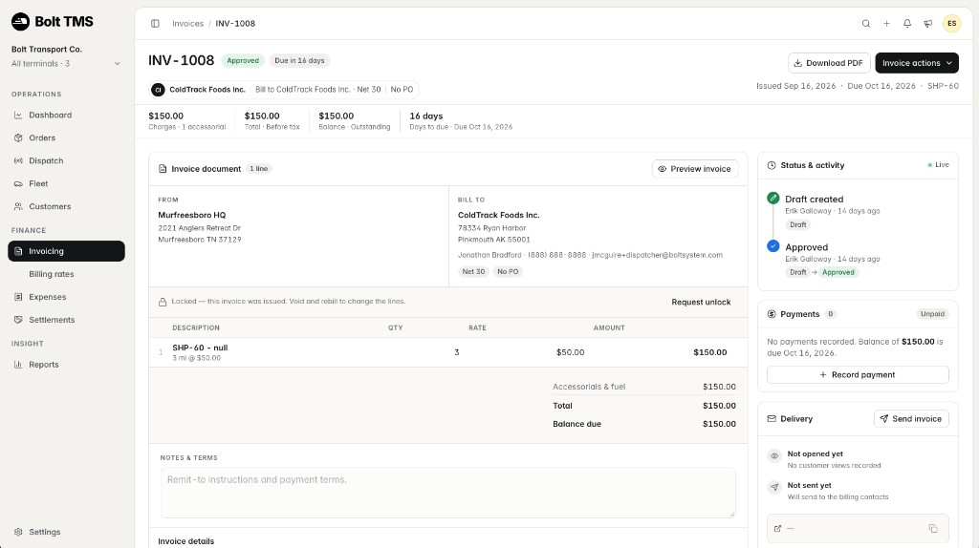Viewport: 979px width, 548px height.
Task: Click the Preview invoice button
Action: pyautogui.click(x=695, y=169)
